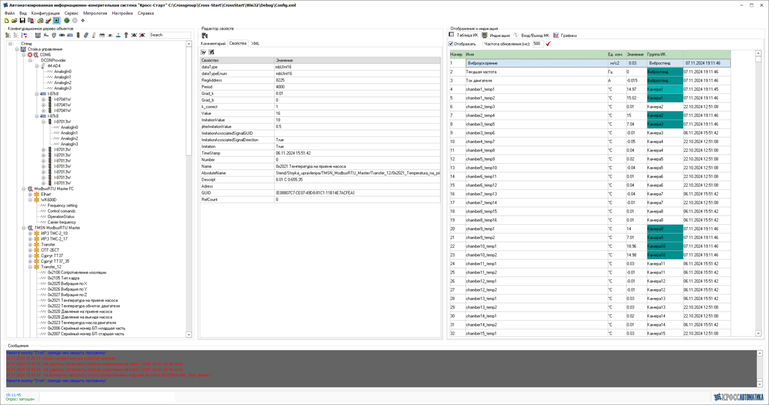Screen dimensions: 769x405
Task: Toggle the 'Отображать' checkbox
Action: click(x=451, y=44)
